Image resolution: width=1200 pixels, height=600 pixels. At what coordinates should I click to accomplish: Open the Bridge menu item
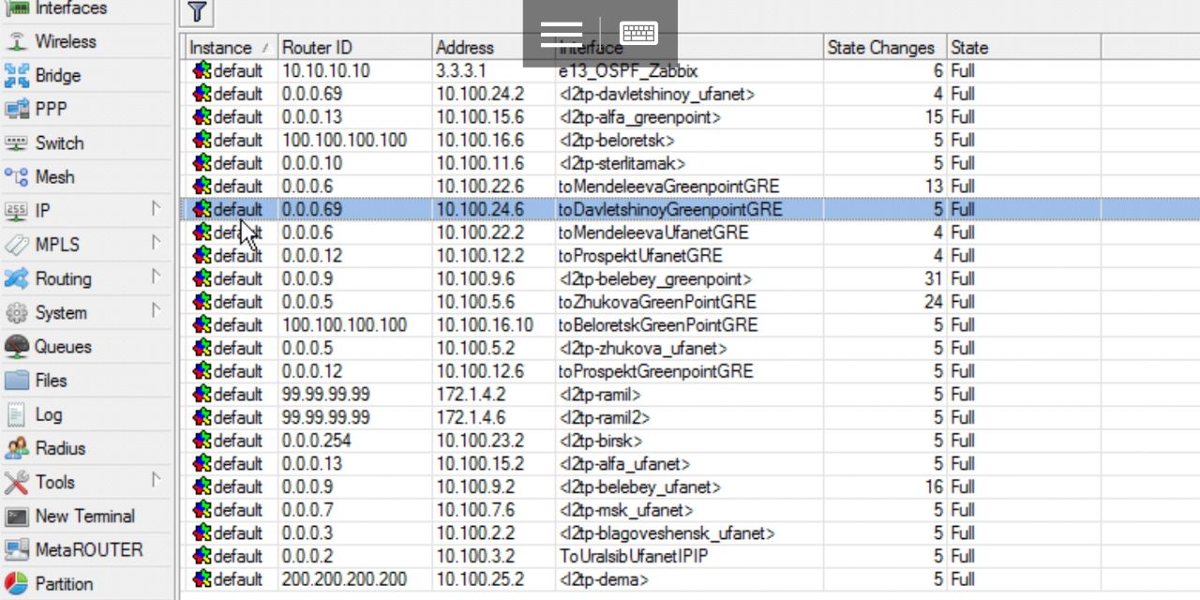point(87,75)
